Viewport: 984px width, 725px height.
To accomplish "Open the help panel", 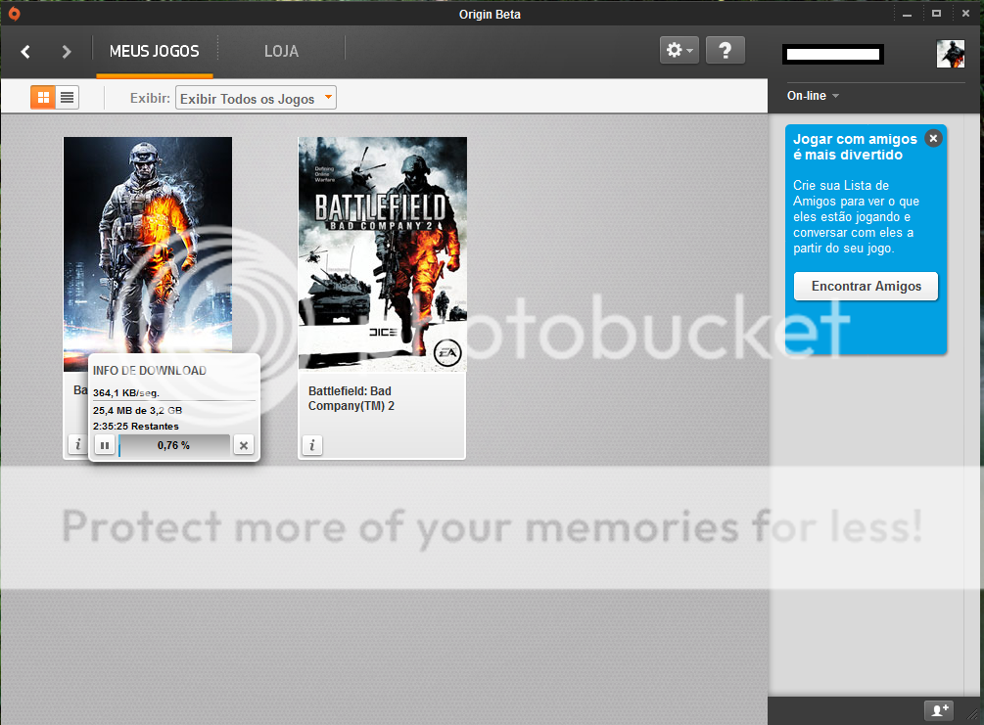I will pyautogui.click(x=725, y=49).
